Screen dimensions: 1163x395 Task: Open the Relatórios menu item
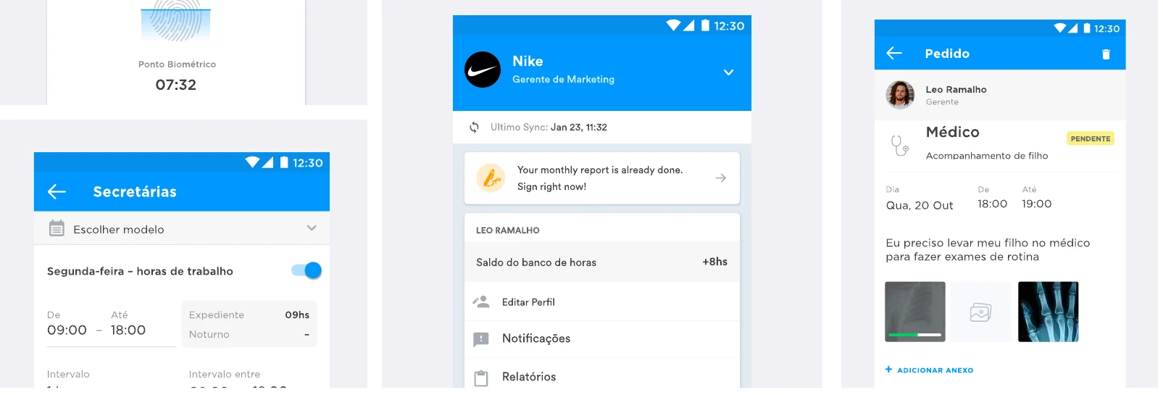(x=602, y=377)
